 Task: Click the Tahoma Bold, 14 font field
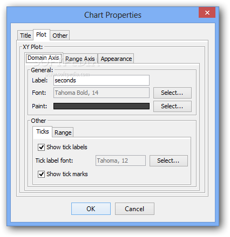tap(102, 93)
